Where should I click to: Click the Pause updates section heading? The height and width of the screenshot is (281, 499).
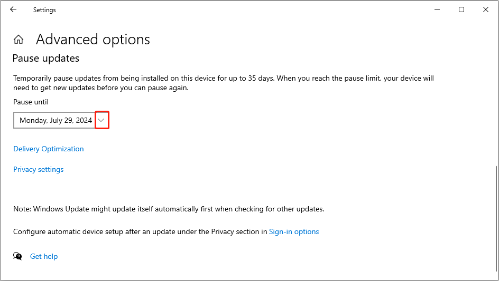coord(46,58)
